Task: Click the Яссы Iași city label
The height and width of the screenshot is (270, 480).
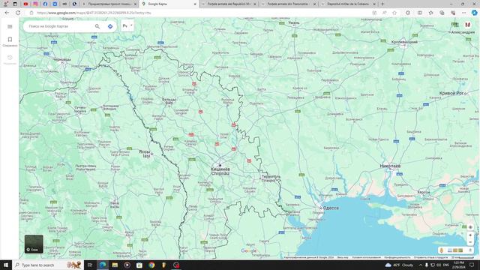Action: [x=145, y=154]
